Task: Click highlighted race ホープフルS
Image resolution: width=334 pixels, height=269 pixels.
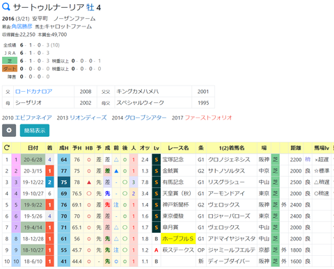Action: pyautogui.click(x=178, y=238)
